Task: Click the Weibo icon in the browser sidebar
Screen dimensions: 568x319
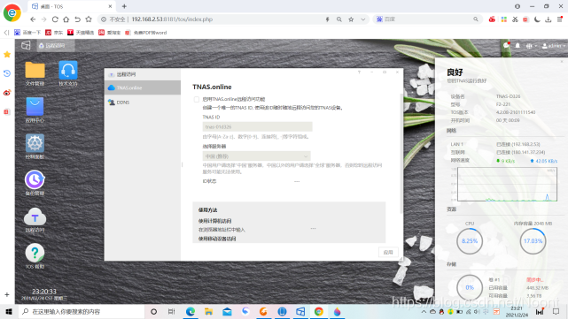Action: click(7, 93)
